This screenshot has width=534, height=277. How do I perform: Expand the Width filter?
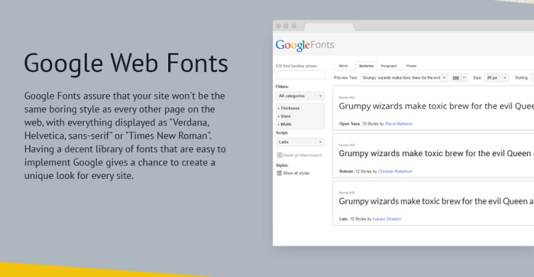[285, 124]
